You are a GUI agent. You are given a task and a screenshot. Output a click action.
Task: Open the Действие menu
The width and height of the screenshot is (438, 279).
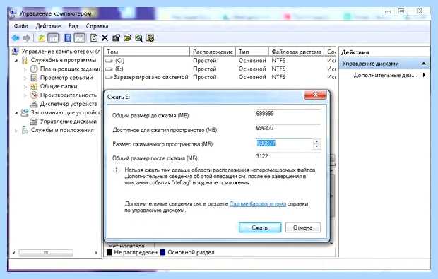(x=48, y=26)
